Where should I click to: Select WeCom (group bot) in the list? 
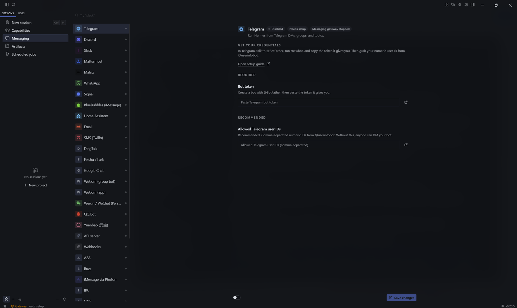coord(101,181)
